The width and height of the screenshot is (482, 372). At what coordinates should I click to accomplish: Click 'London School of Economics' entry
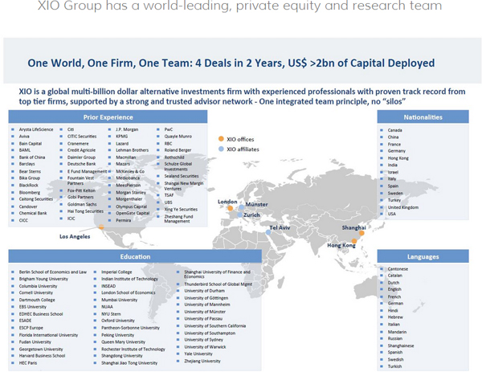click(x=129, y=292)
